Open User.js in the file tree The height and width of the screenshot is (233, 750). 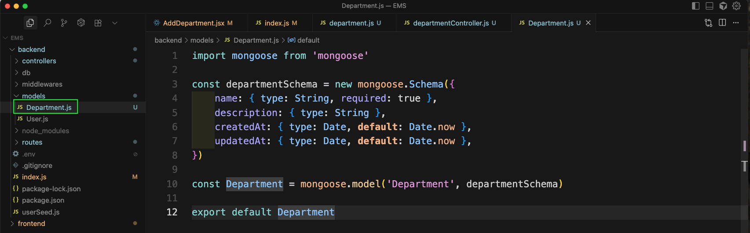37,119
